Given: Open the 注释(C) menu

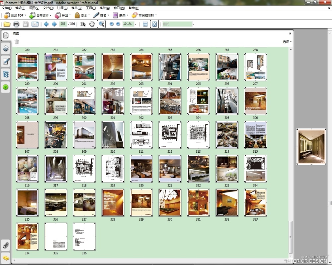Looking at the screenshot, I should [62, 8].
